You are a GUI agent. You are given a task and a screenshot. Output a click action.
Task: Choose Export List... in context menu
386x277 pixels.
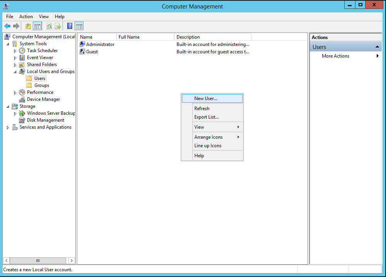click(x=212, y=117)
